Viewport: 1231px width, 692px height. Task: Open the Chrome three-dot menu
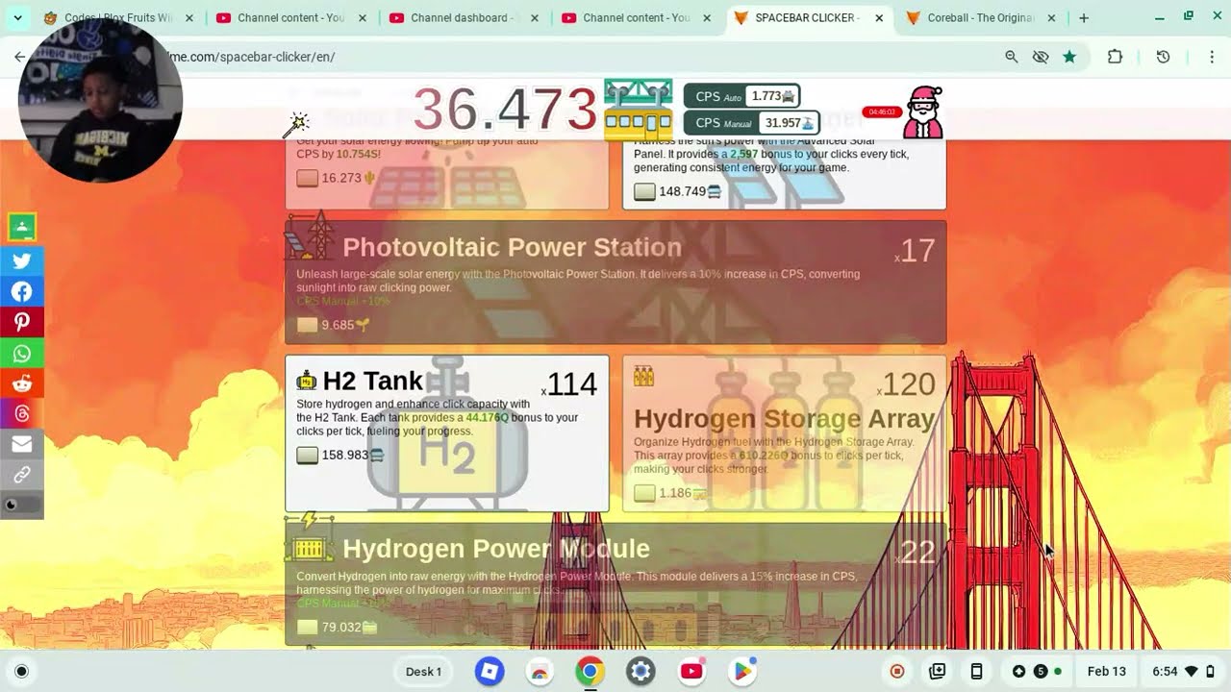pyautogui.click(x=1212, y=57)
